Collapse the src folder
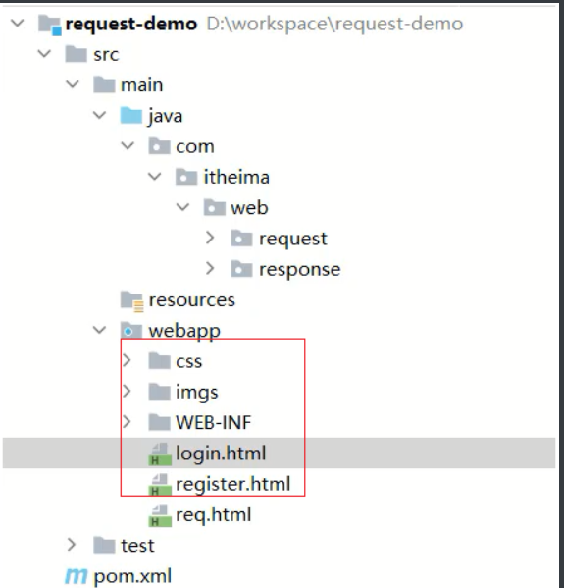 point(44,54)
